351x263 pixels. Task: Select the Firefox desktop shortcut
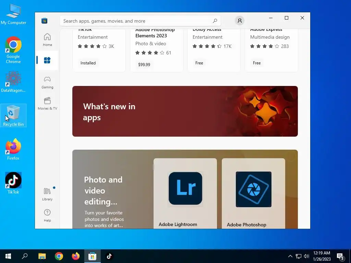tap(13, 149)
